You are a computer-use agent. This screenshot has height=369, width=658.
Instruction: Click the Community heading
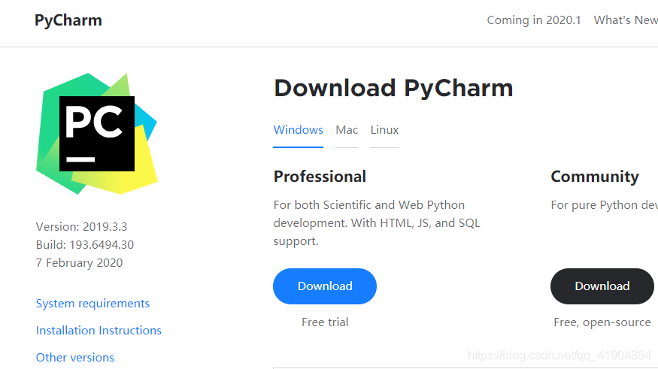tap(595, 177)
